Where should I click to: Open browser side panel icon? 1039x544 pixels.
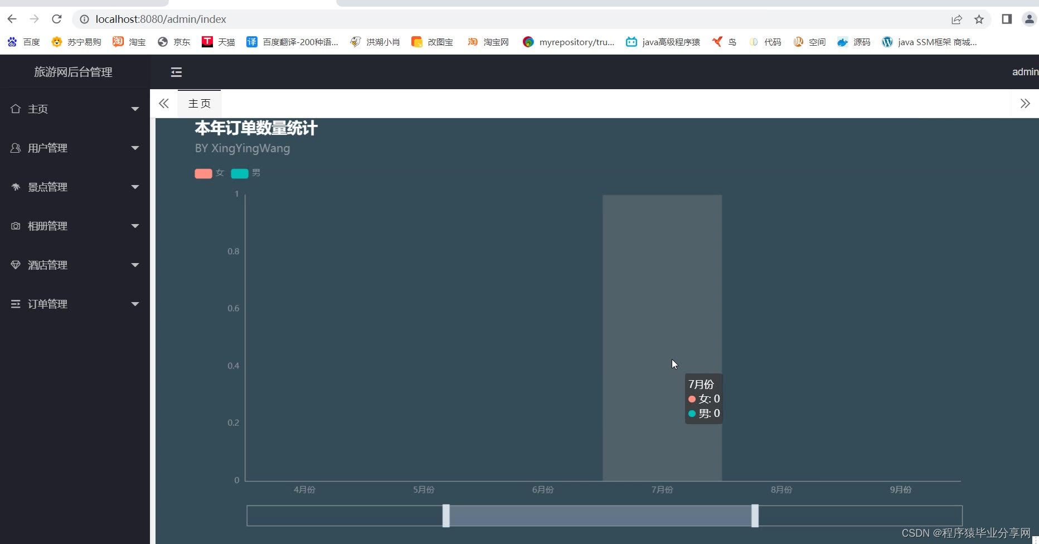(1007, 19)
